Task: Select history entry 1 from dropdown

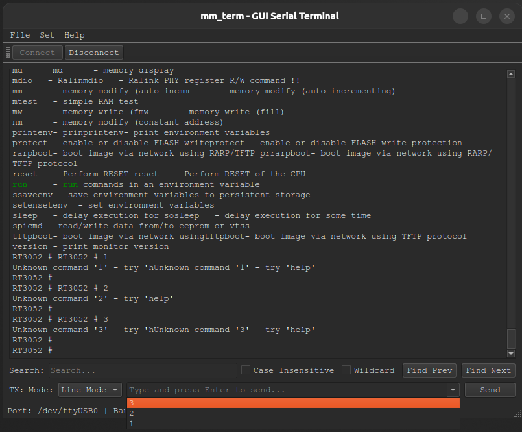Action: click(293, 424)
